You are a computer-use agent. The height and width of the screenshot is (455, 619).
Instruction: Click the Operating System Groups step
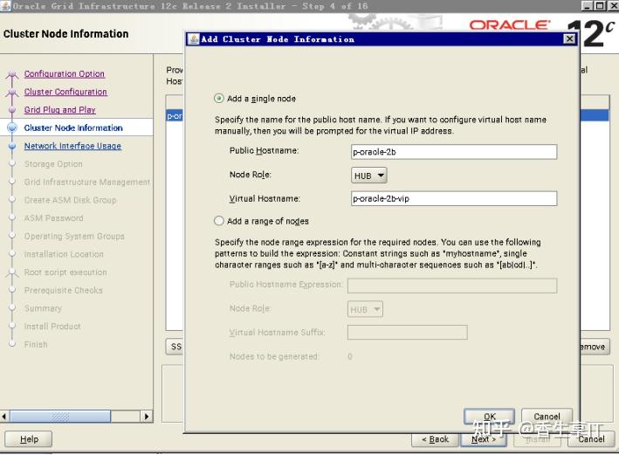(74, 236)
